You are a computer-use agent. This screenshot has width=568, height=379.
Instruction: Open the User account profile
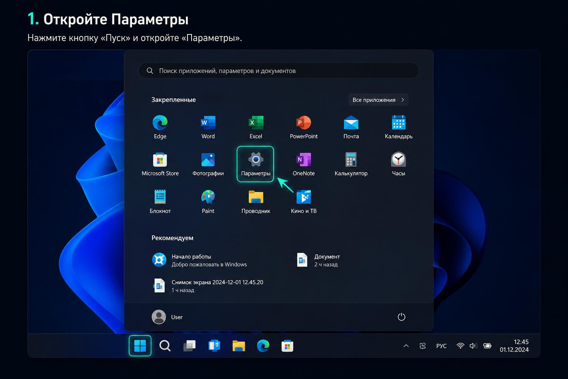click(167, 317)
